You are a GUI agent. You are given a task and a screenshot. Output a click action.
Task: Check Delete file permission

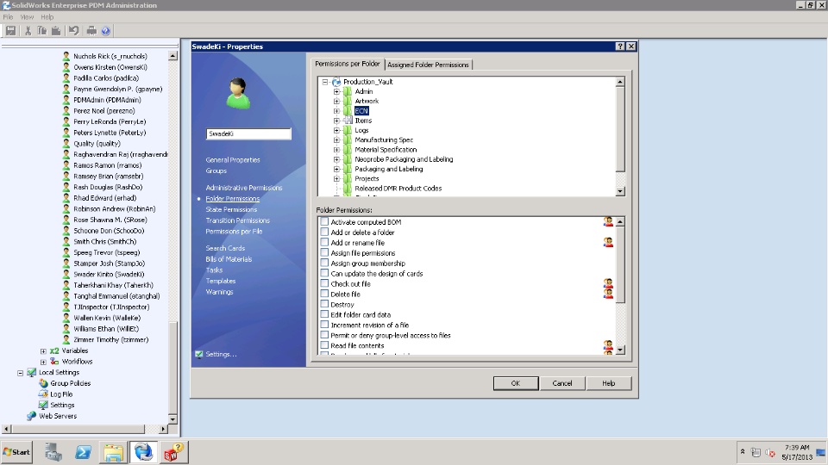324,294
